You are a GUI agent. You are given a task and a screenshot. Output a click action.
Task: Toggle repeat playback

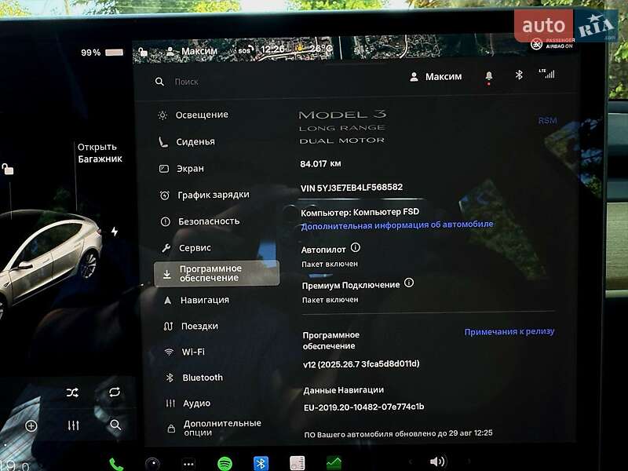[x=115, y=392]
